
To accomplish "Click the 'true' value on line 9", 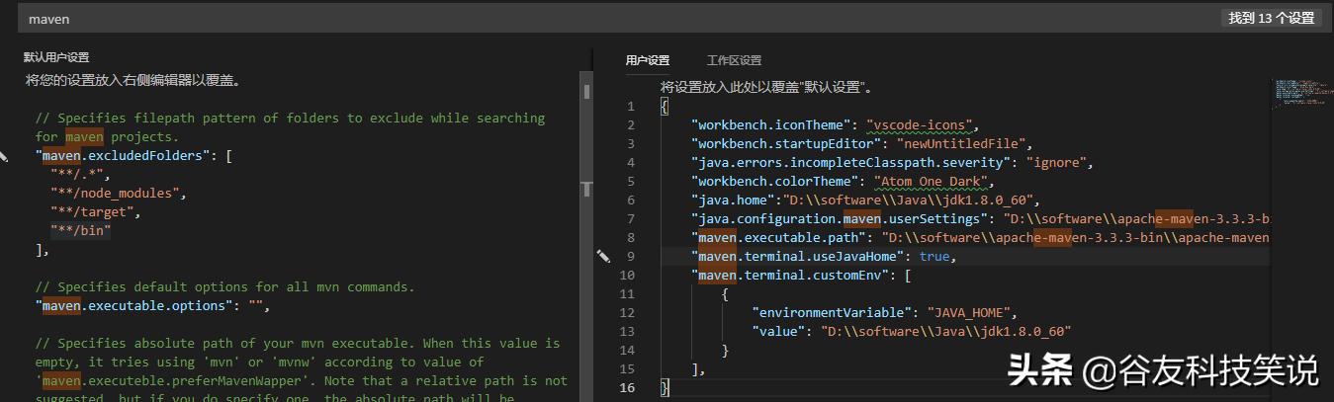I will [x=934, y=256].
